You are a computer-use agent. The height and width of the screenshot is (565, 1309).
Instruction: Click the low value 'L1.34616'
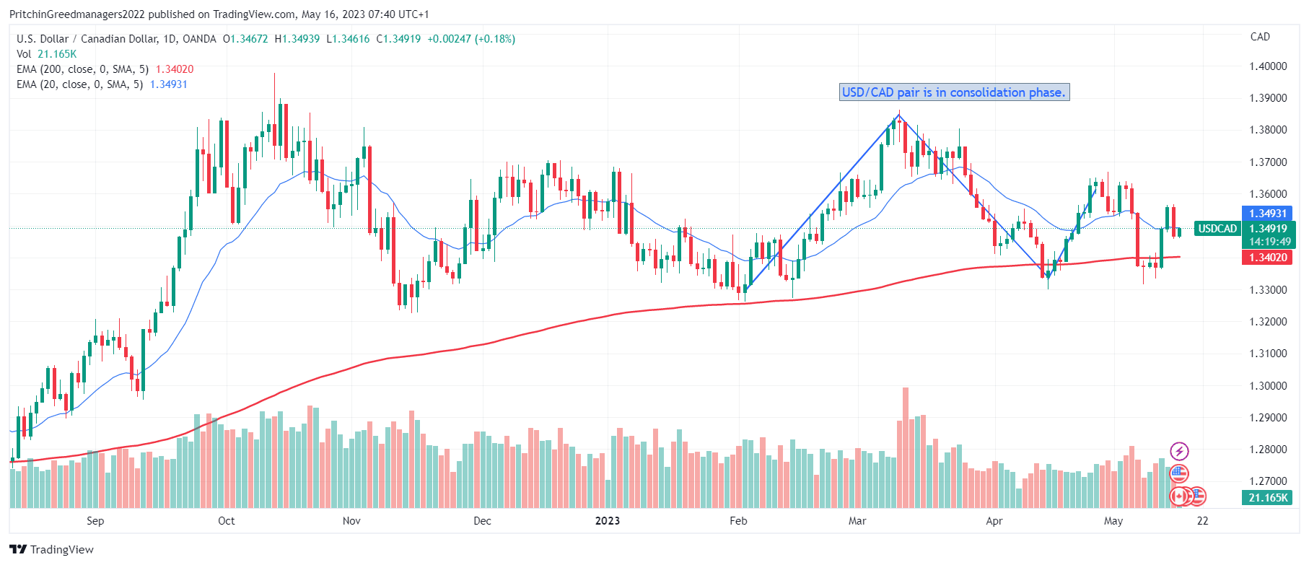point(348,39)
